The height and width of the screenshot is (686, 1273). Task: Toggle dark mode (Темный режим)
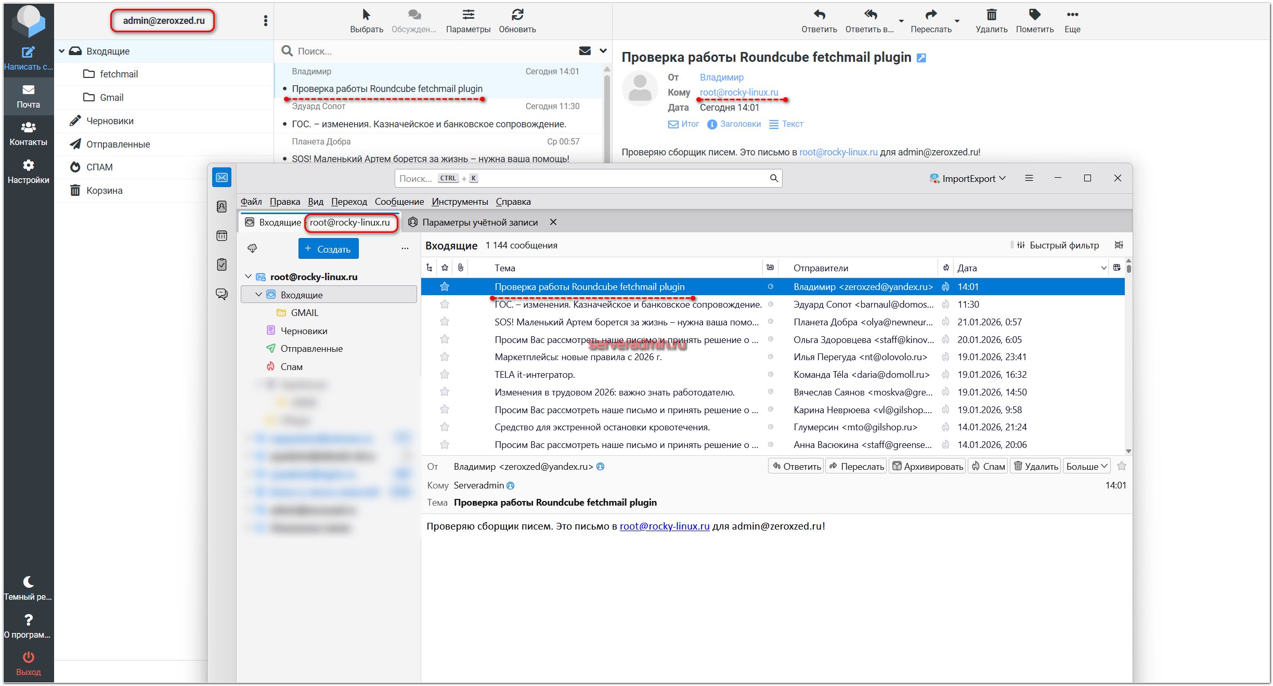tap(28, 582)
